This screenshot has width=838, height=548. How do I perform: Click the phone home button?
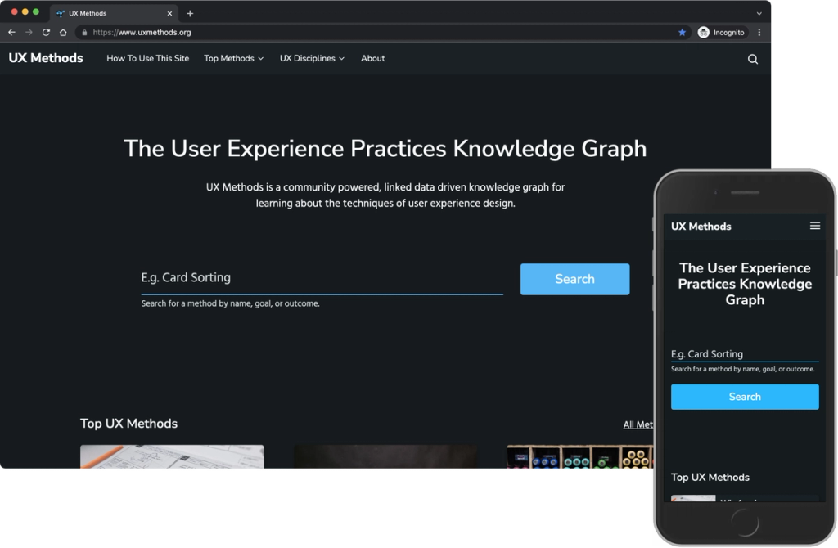[744, 521]
